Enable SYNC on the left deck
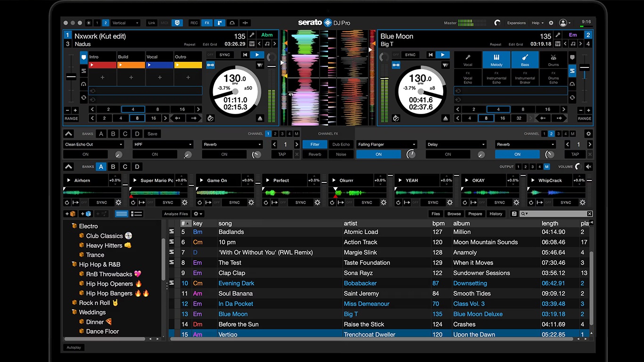Image resolution: width=644 pixels, height=362 pixels. point(224,54)
